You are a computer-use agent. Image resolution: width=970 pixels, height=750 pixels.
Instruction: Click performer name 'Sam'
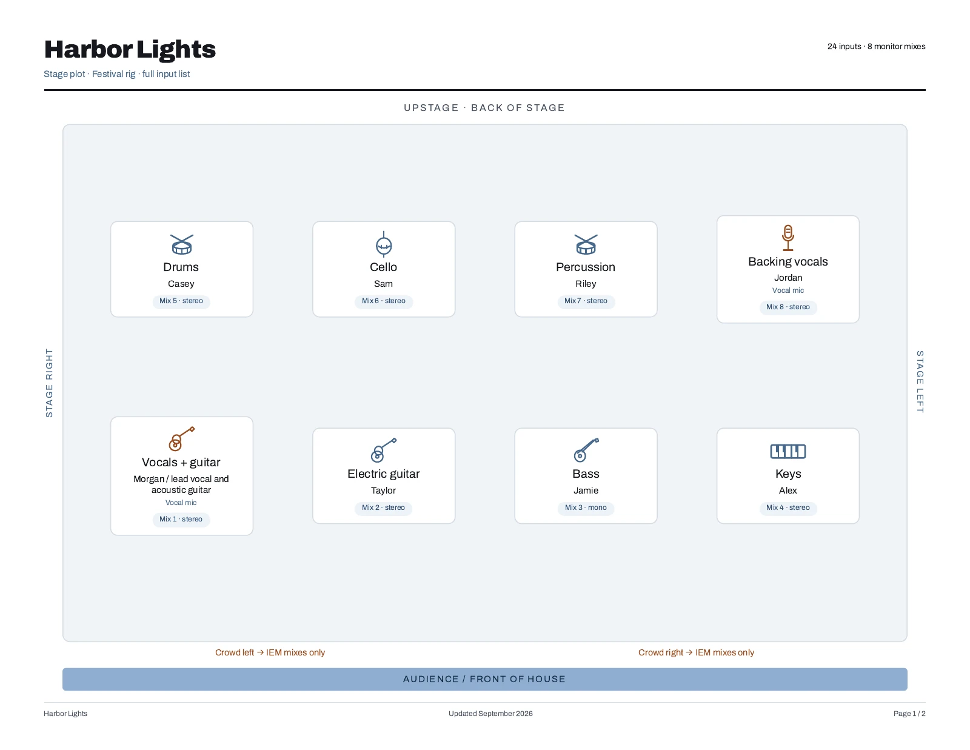pos(384,284)
